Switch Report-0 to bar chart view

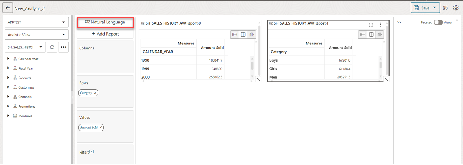252,34
